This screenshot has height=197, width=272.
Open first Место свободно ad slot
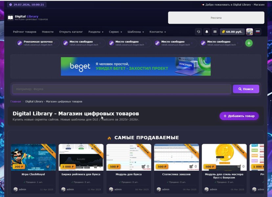83,43
